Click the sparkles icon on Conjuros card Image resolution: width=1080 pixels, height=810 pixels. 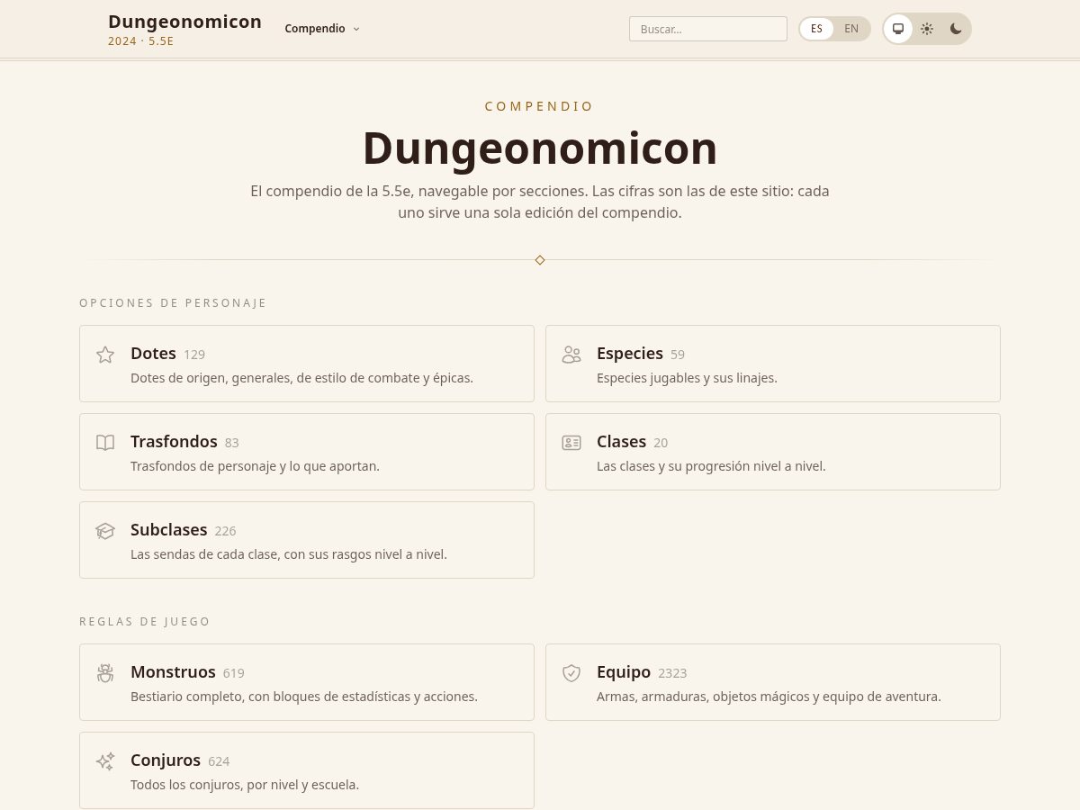(x=105, y=761)
